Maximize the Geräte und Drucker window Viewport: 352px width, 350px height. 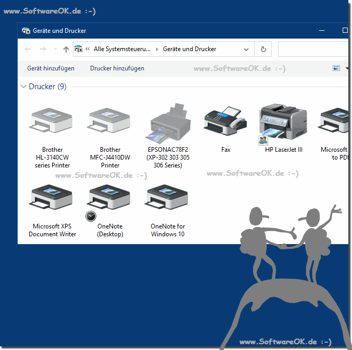click(x=345, y=30)
